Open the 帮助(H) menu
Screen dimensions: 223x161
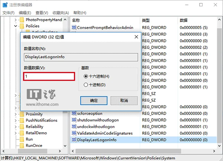[80, 13]
